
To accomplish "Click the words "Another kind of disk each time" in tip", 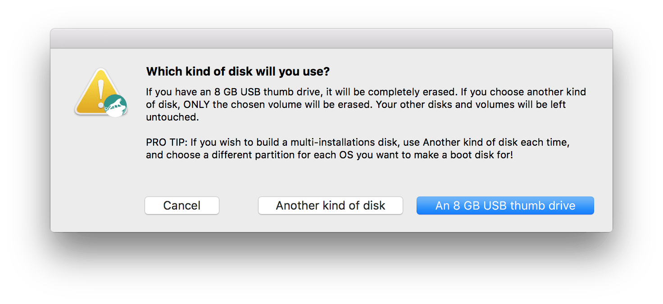I will (496, 143).
